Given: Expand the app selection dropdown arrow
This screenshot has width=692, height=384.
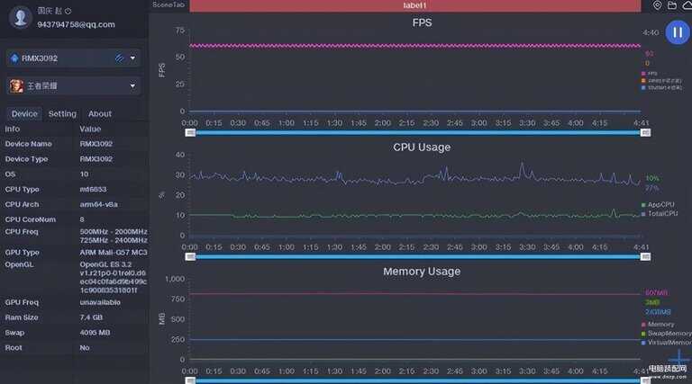Looking at the screenshot, I should click(132, 85).
